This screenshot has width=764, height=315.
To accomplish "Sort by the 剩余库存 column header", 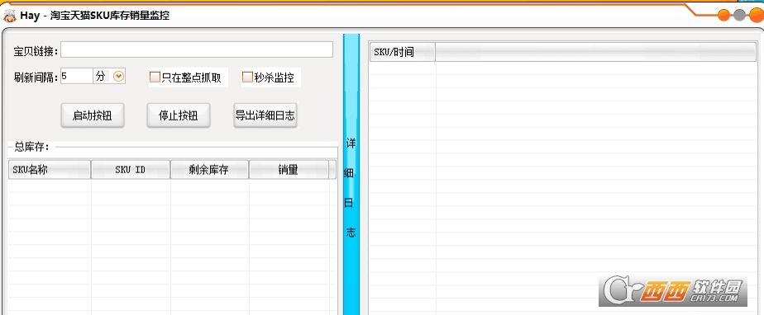I will [x=209, y=170].
